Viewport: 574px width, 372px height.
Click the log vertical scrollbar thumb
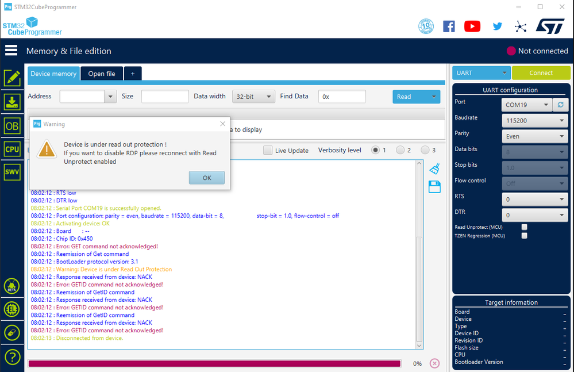click(x=419, y=289)
